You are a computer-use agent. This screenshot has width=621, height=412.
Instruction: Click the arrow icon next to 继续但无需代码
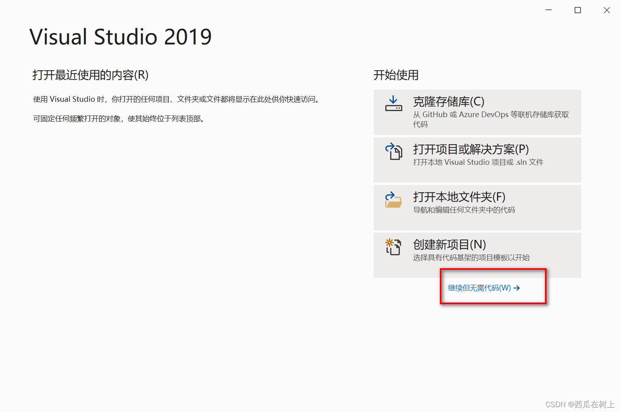[517, 288]
